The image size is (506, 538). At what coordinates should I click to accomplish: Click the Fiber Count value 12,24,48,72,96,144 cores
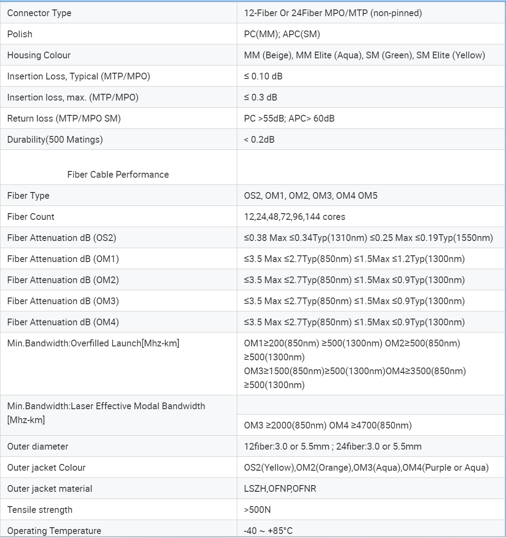(295, 217)
